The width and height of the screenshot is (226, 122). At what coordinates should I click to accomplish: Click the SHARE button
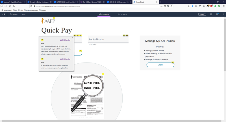point(202,14)
